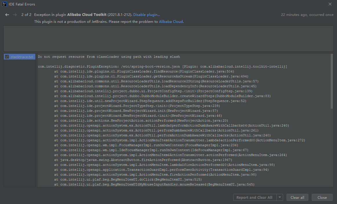This screenshot has height=204, width=337.
Task: Open the dropdown beside Report and Clear All
Action: 280,197
